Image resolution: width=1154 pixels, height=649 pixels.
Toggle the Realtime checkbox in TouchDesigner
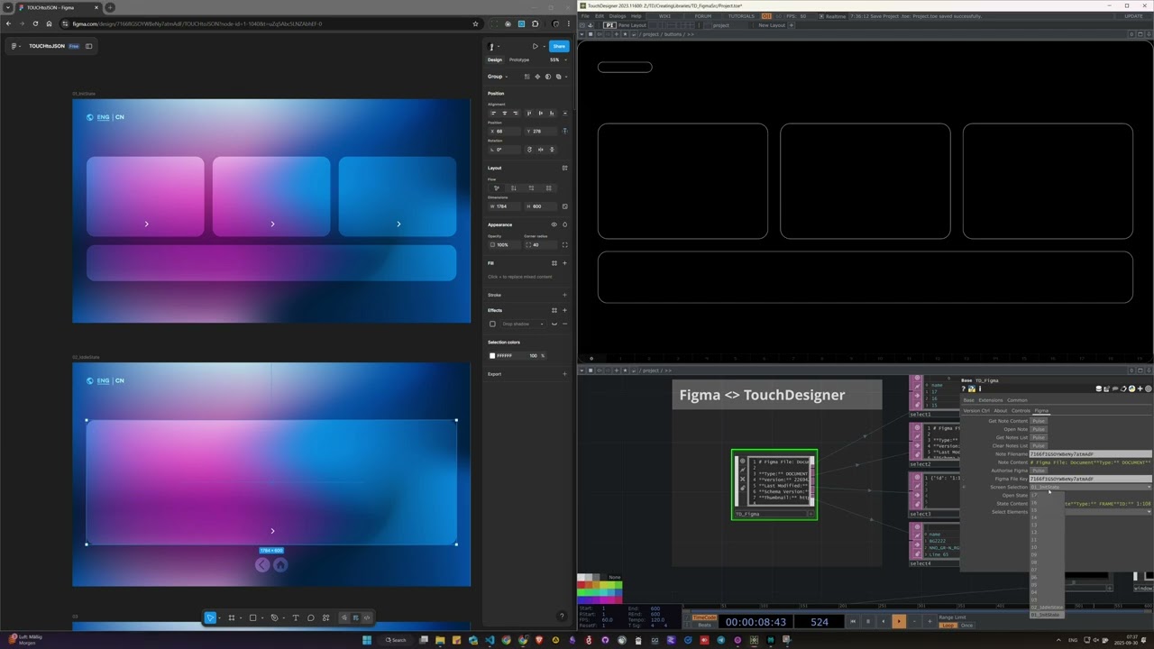[x=822, y=16]
